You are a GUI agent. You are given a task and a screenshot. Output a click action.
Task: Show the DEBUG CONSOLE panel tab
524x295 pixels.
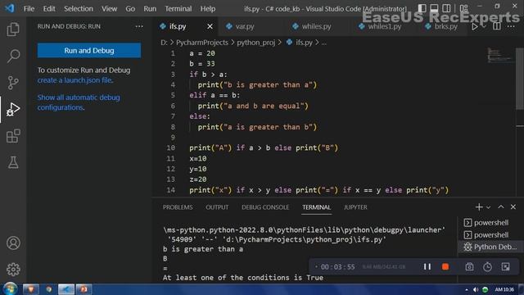point(265,207)
